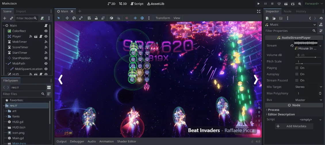The width and height of the screenshot is (325, 145).
Task: Switch to the Script workspace
Action: click(137, 4)
